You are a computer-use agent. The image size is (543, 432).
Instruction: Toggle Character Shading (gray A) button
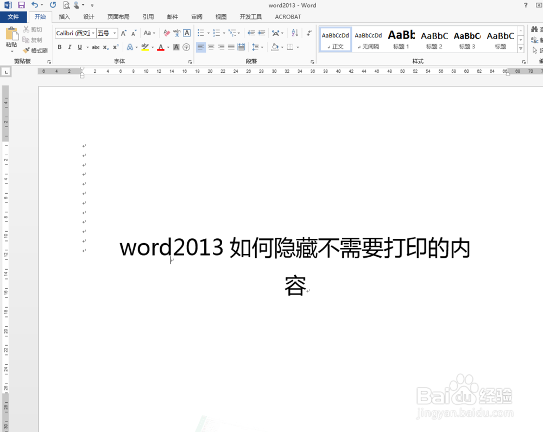coord(176,47)
